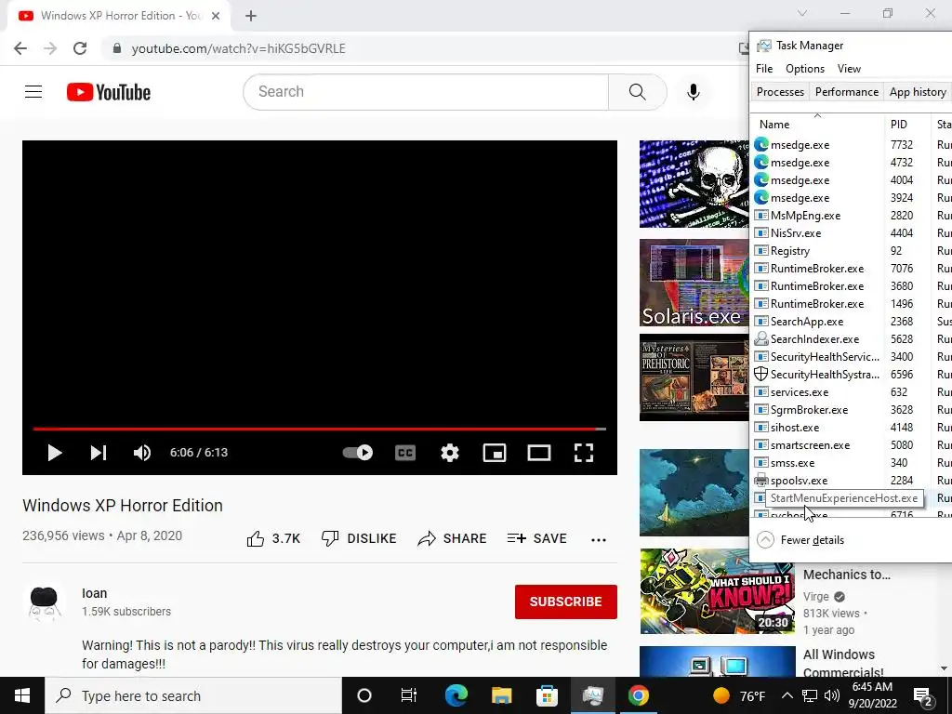The height and width of the screenshot is (714, 952).
Task: Switch to the App history tab
Action: [x=918, y=92]
